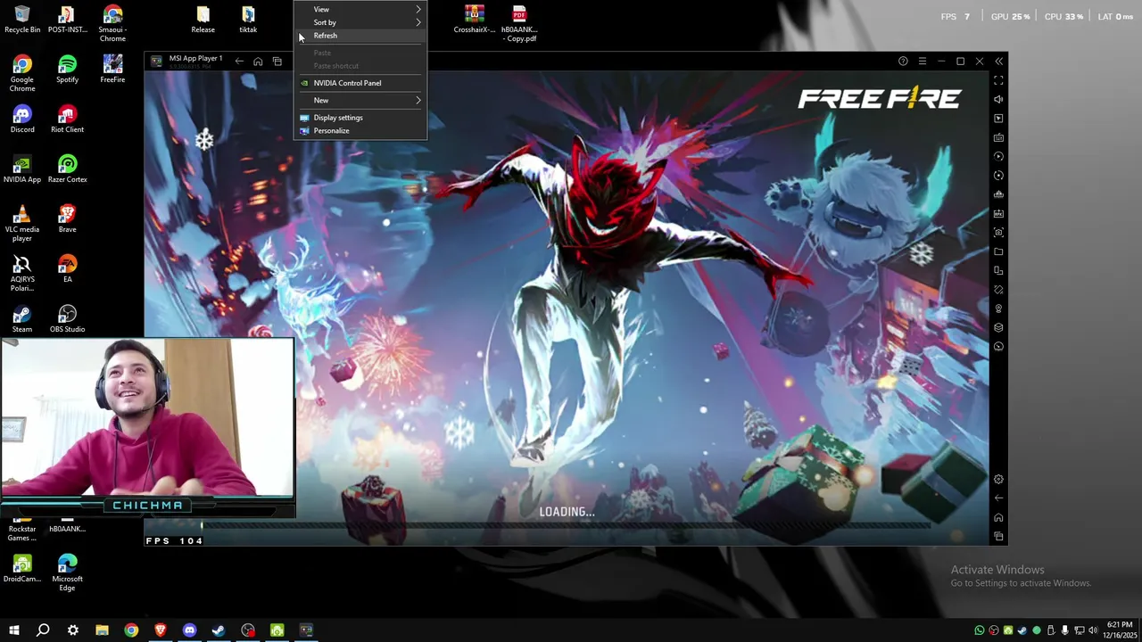Click the macro play icon in sidebar
This screenshot has width=1142, height=642.
click(x=998, y=157)
